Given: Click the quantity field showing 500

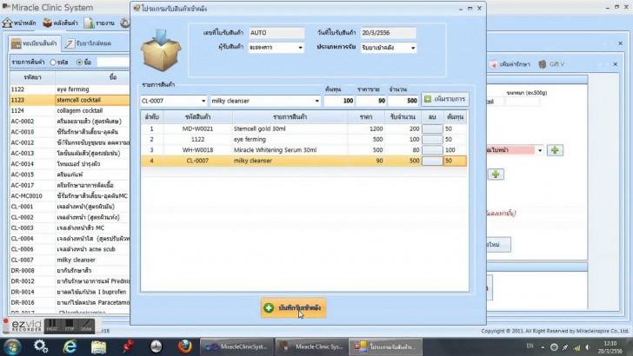Looking at the screenshot, I should (403, 101).
